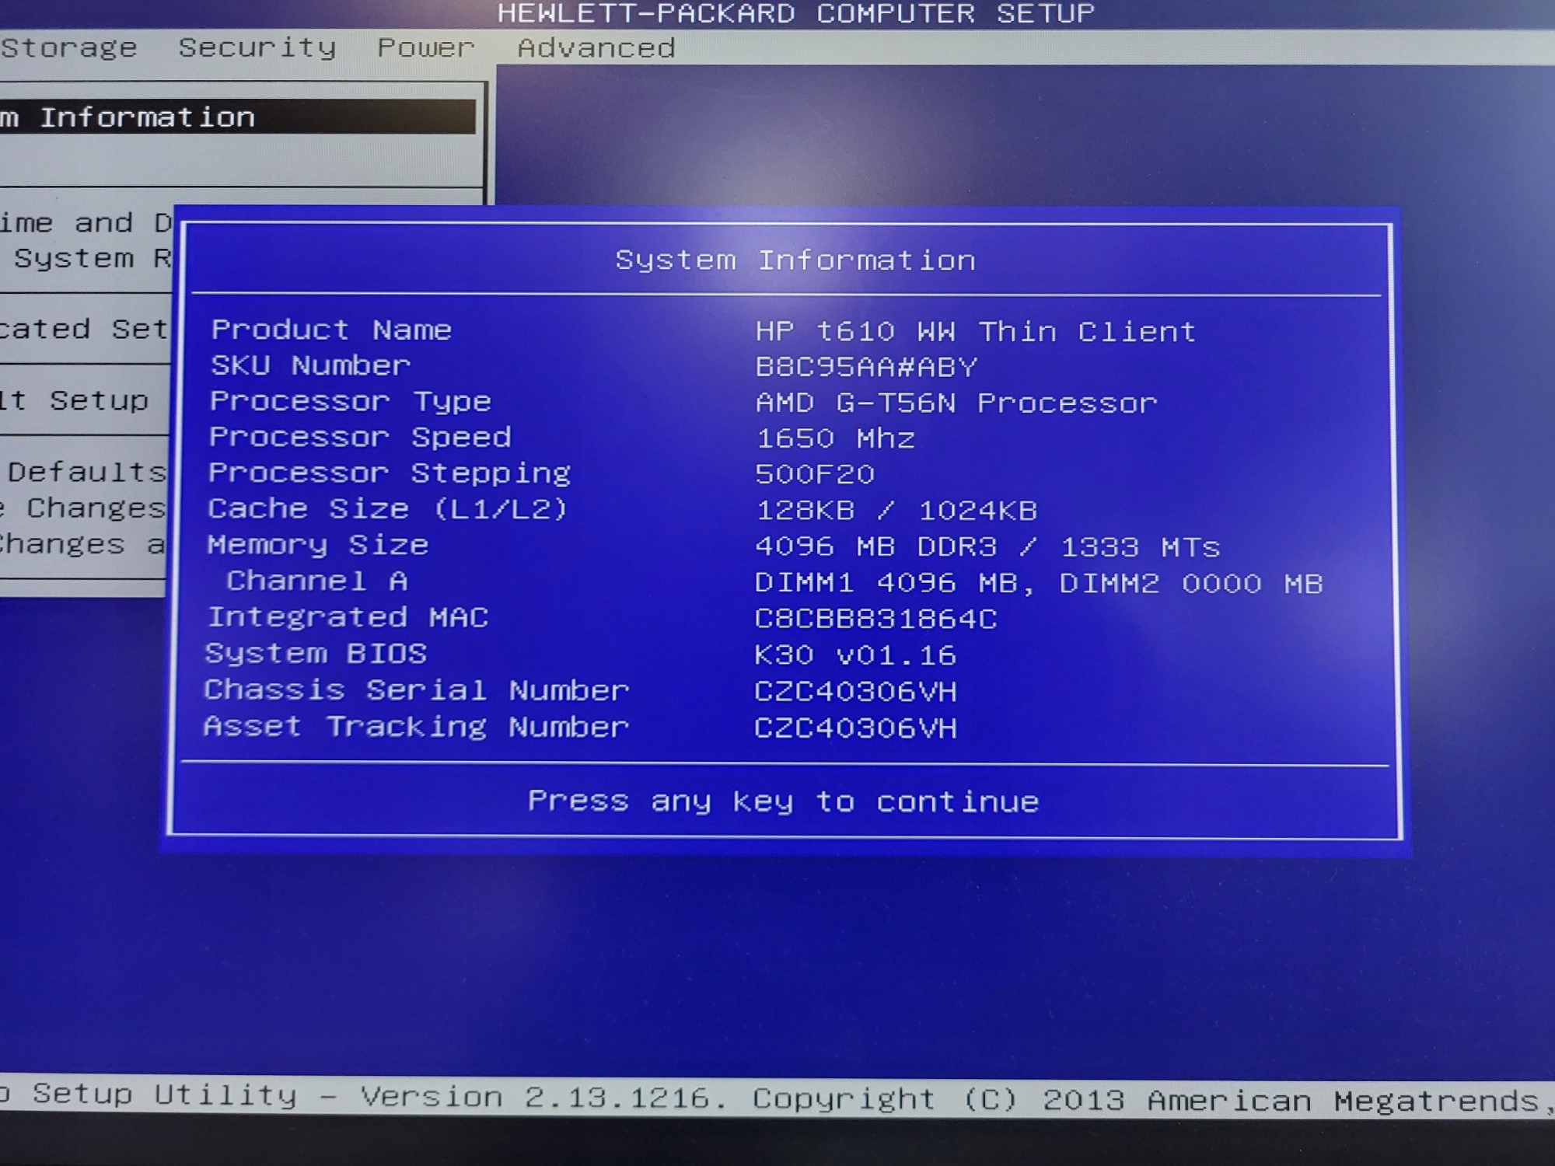1555x1166 pixels.
Task: Click the Product Name value HP t610
Action: 975,332
